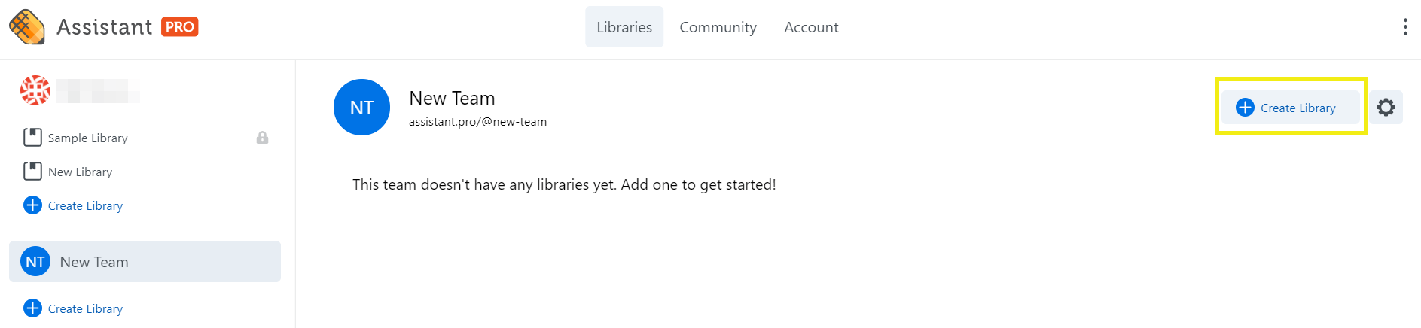Viewport: 1421px width, 328px height.
Task: Go to the Account tab
Action: point(811,27)
